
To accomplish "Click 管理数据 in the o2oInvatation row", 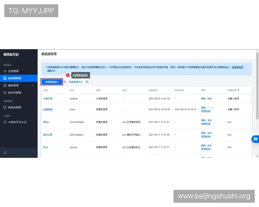I will (205, 137).
